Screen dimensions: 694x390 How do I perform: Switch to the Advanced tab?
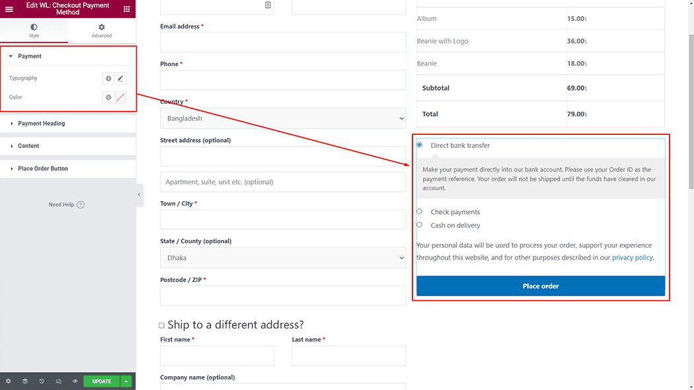102,30
